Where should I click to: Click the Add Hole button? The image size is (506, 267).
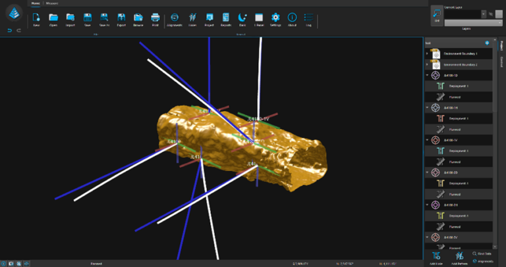click(x=436, y=256)
